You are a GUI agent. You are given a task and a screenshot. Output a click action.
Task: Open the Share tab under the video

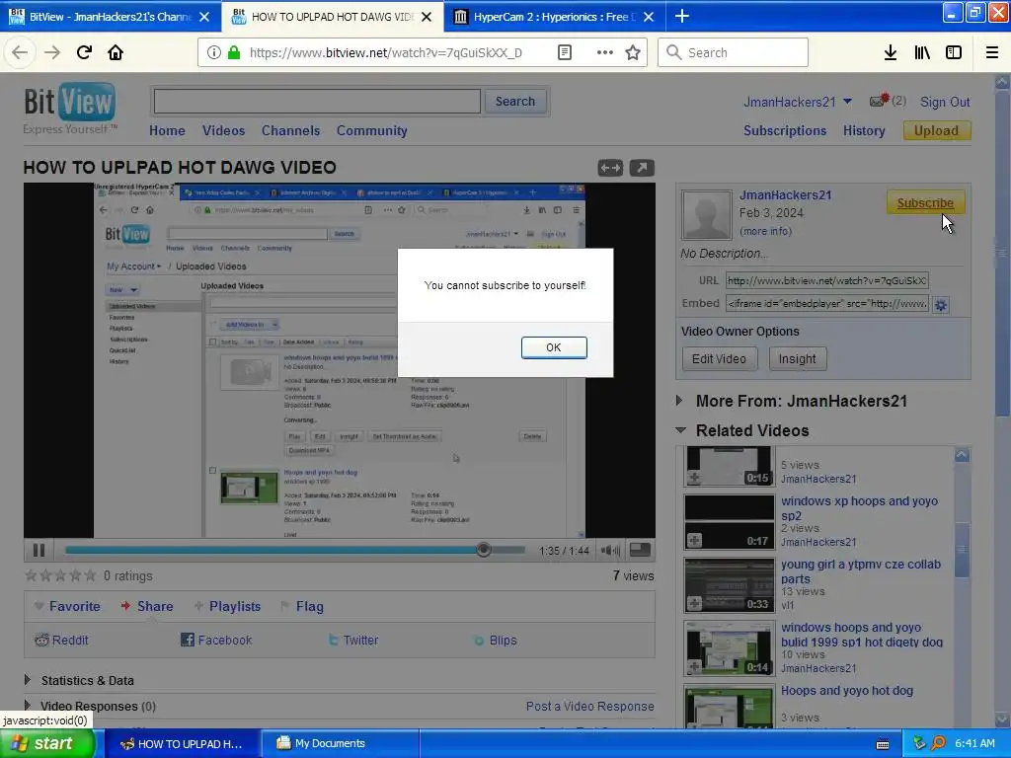click(x=147, y=606)
